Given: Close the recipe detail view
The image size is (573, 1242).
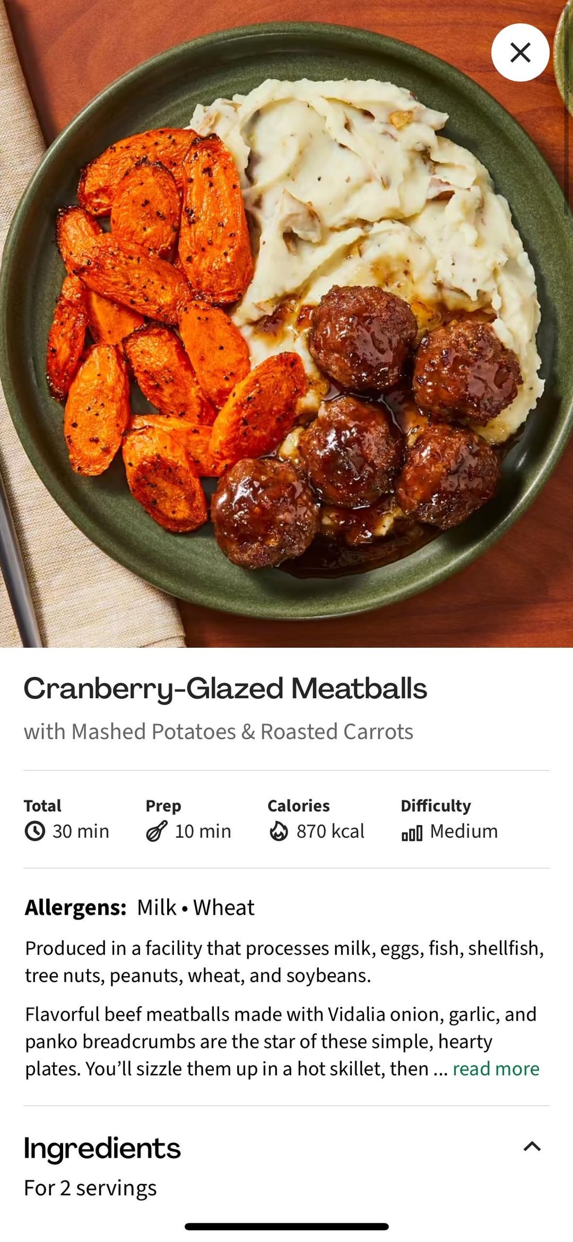Looking at the screenshot, I should [520, 53].
